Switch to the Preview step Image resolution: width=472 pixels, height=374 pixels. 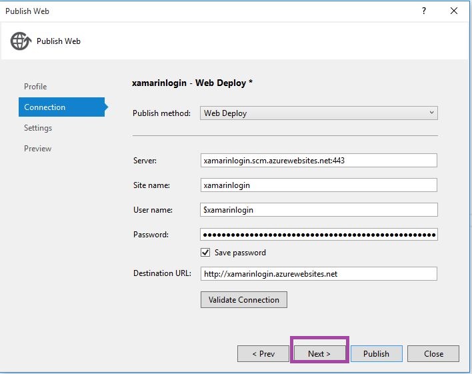pyautogui.click(x=37, y=149)
